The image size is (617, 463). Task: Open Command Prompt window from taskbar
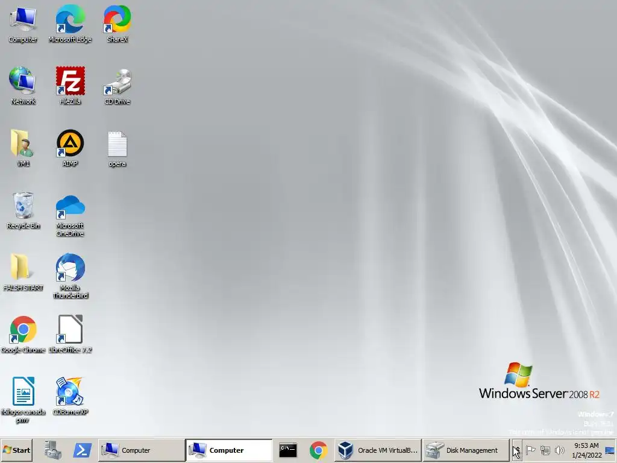288,450
